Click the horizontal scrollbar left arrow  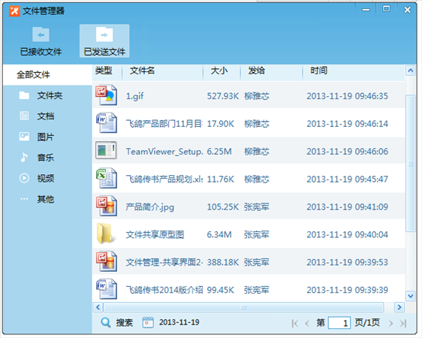click(98, 307)
